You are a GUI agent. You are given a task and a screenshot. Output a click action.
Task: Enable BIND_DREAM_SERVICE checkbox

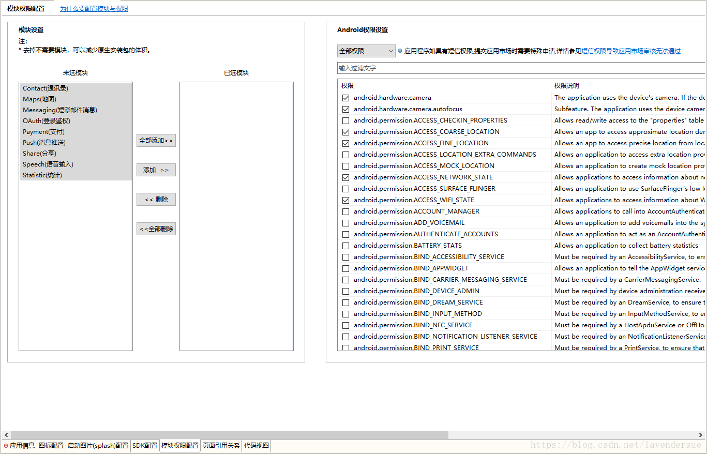(x=345, y=302)
